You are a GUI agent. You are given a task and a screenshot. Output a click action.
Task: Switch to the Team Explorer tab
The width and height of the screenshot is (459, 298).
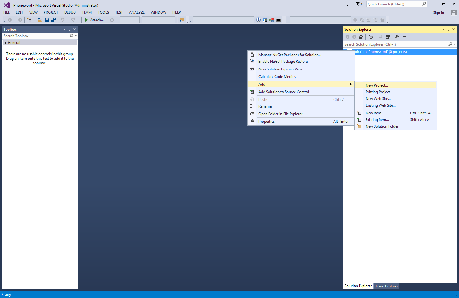(x=386, y=286)
